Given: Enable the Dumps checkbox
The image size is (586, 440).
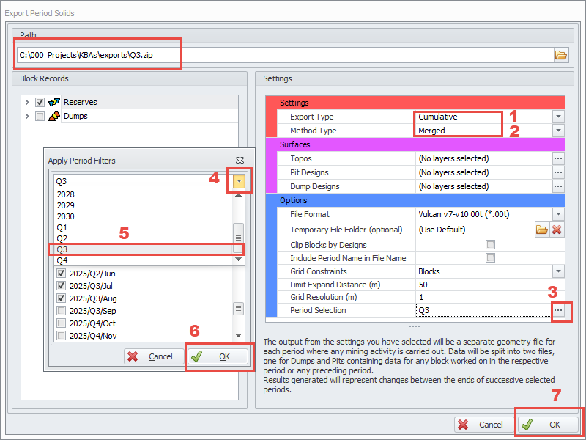Looking at the screenshot, I should pyautogui.click(x=40, y=116).
